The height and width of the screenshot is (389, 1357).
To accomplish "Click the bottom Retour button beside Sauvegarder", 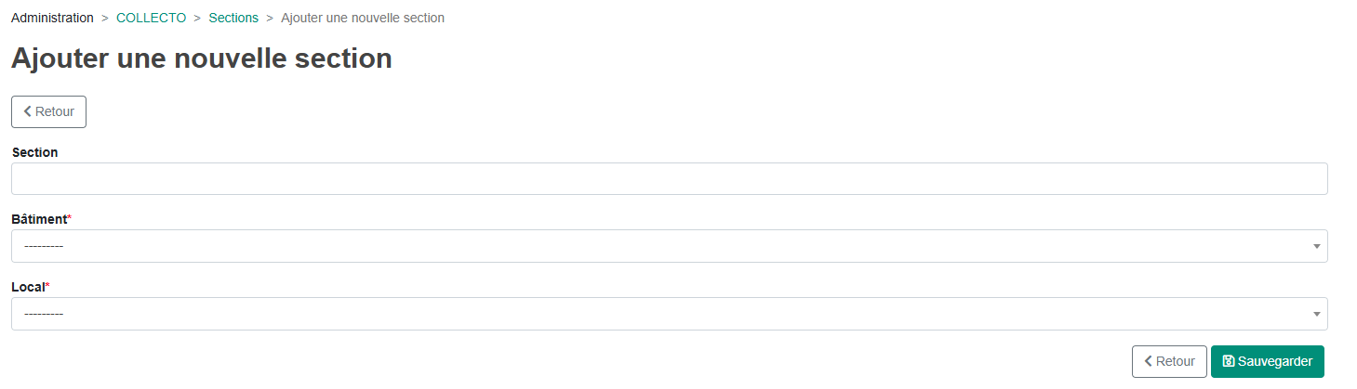I will [x=1169, y=361].
